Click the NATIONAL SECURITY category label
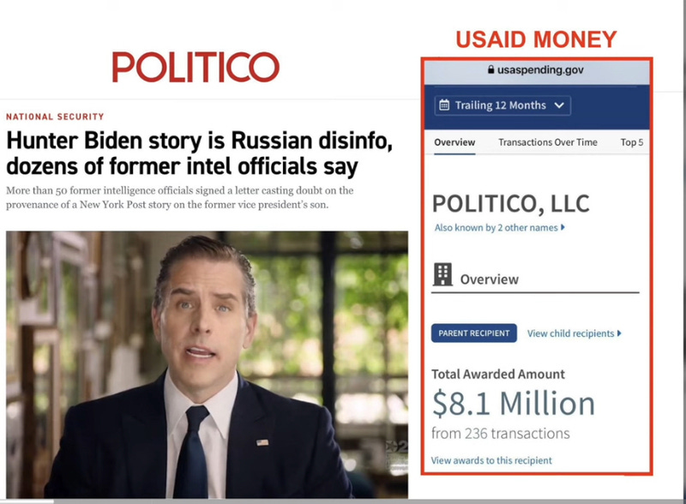The height and width of the screenshot is (504, 686). click(55, 117)
